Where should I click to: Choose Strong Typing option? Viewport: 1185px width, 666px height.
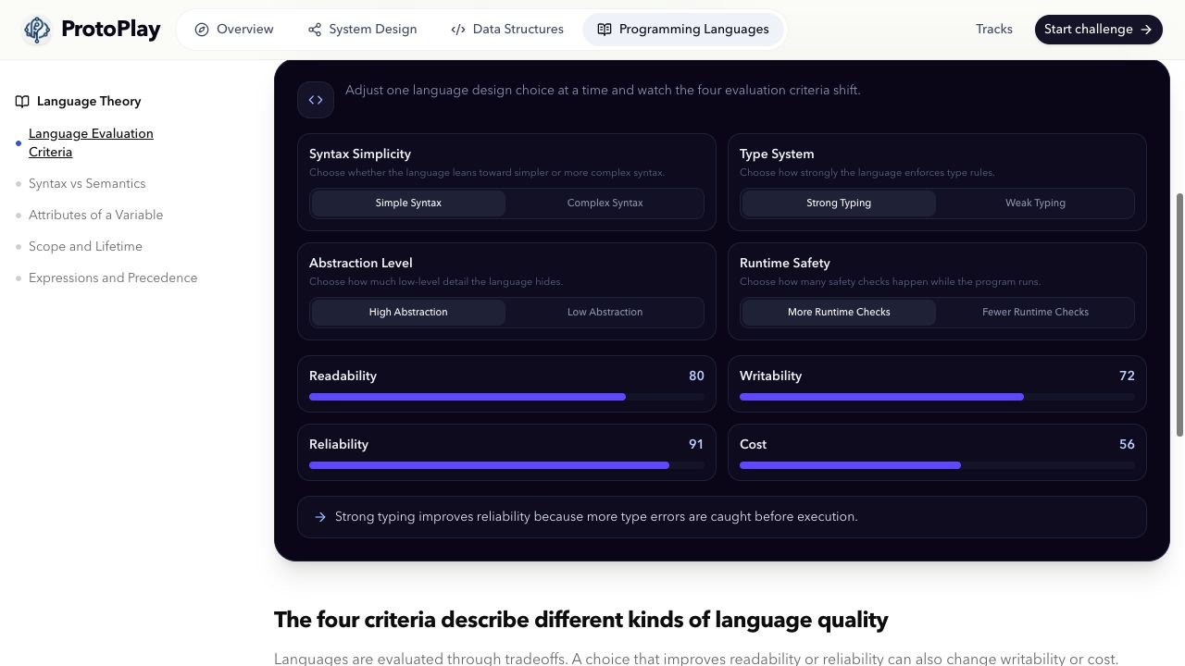[x=839, y=203]
